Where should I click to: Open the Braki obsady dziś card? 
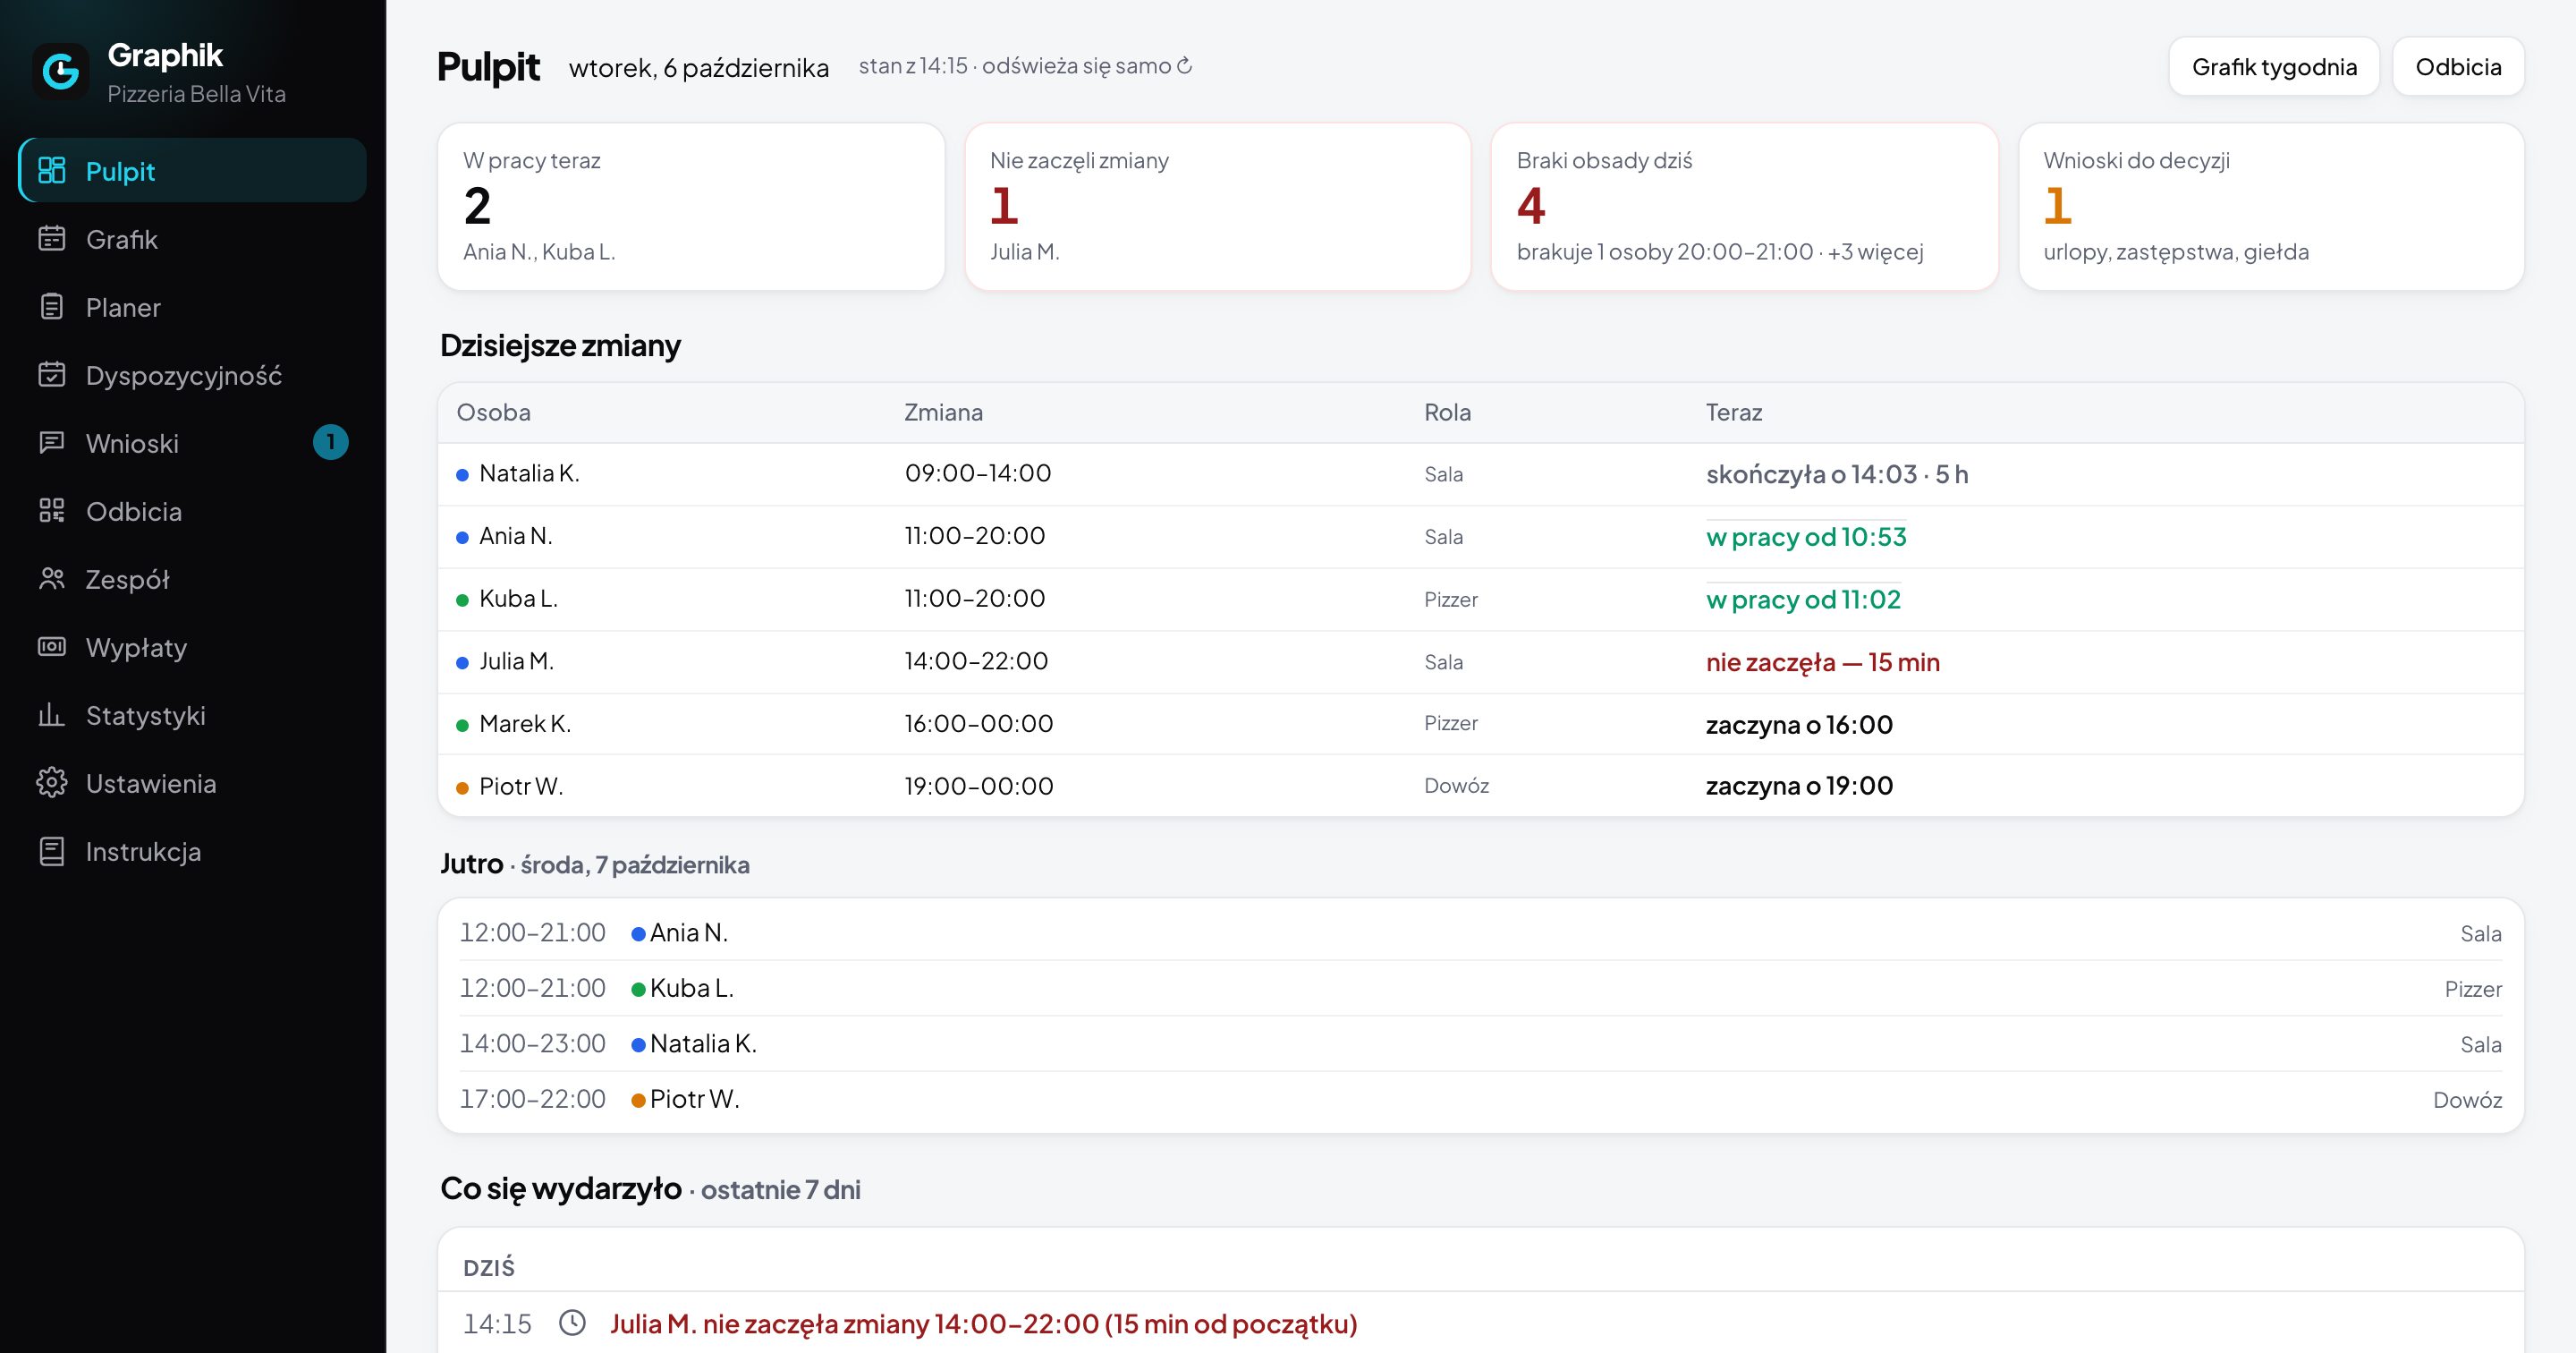click(1744, 207)
